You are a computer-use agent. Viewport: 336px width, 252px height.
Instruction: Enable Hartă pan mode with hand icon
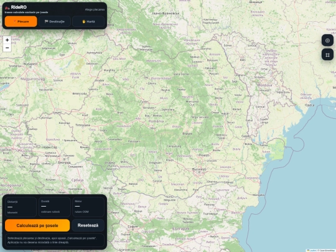click(x=88, y=21)
